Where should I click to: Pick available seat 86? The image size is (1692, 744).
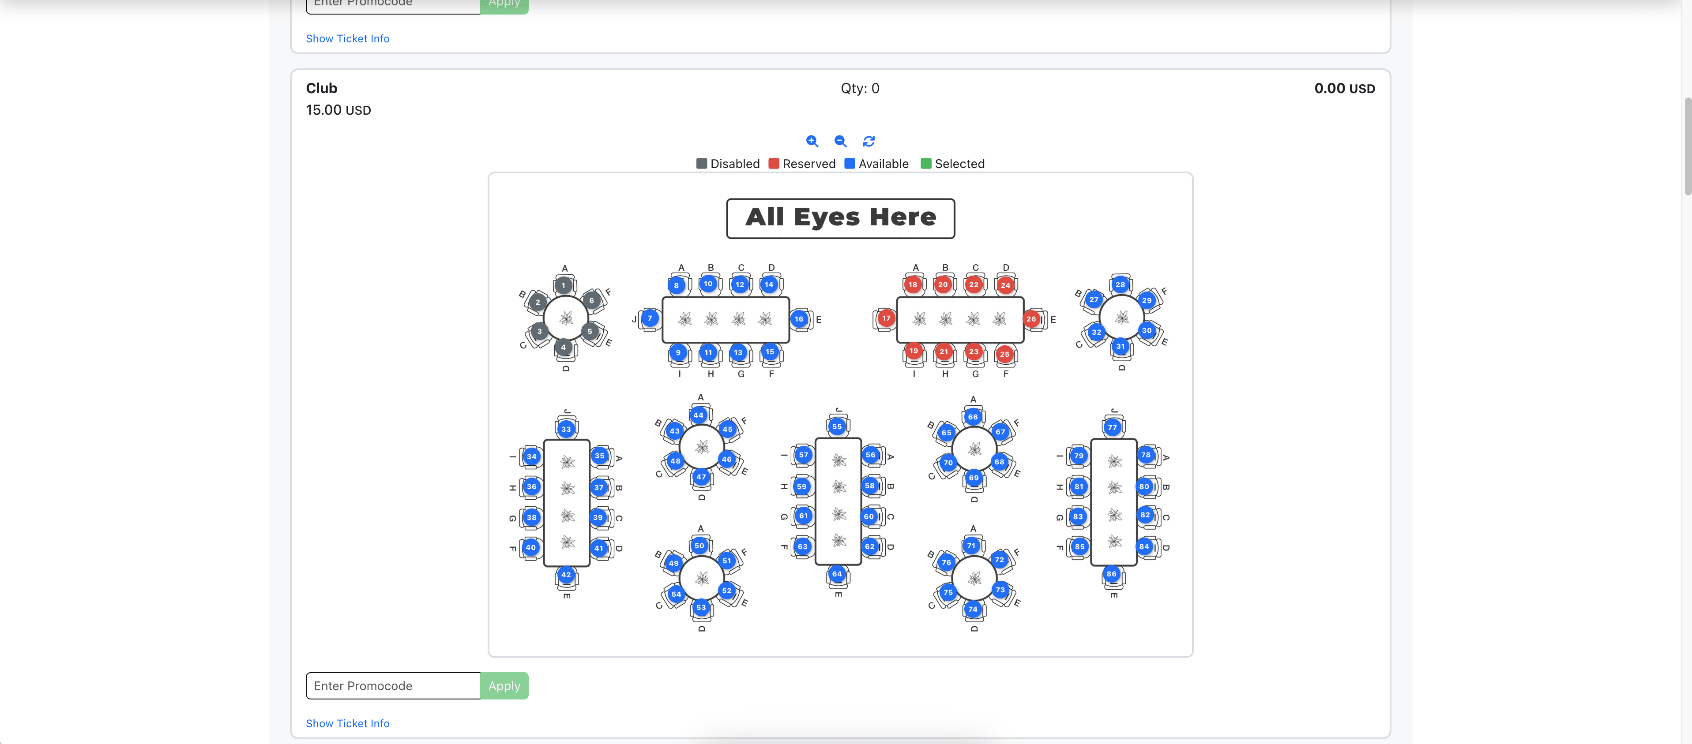[x=1111, y=574]
